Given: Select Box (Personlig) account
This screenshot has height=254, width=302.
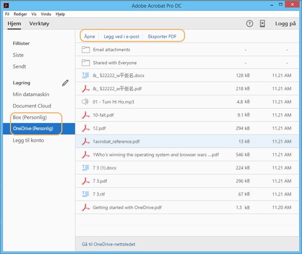Looking at the screenshot, I should point(30,118).
